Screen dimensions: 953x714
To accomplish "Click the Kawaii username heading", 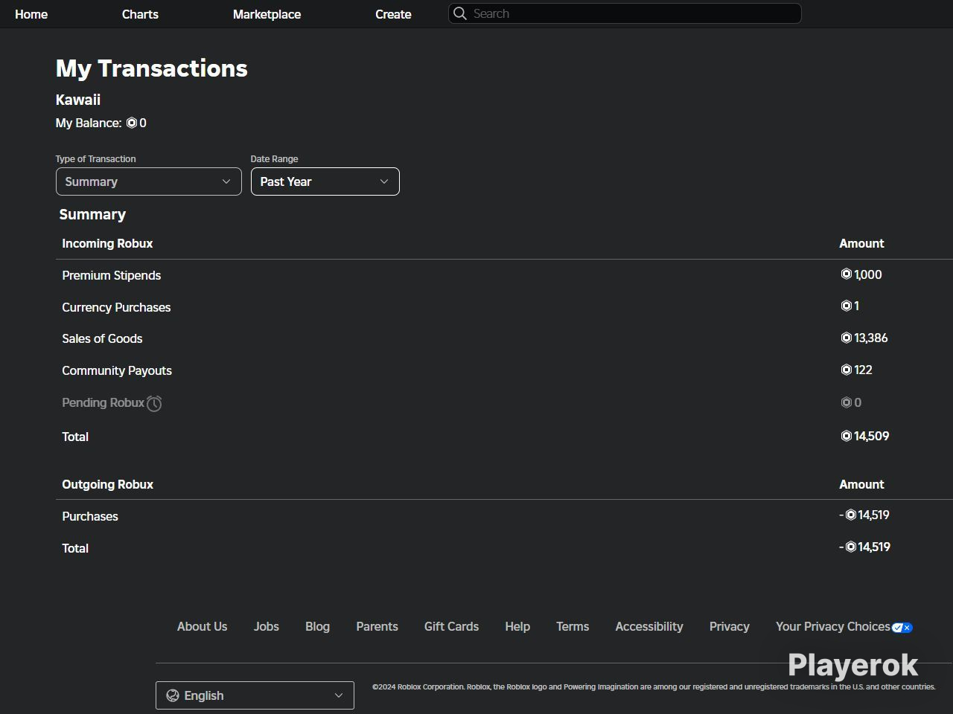I will (78, 100).
